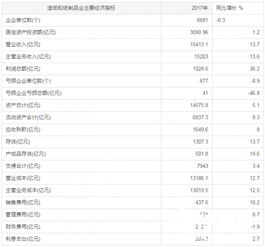Click the 造纸和纸制品业主要经济指标 header cell
Screen dimensions: 265x247
(x=81, y=8)
